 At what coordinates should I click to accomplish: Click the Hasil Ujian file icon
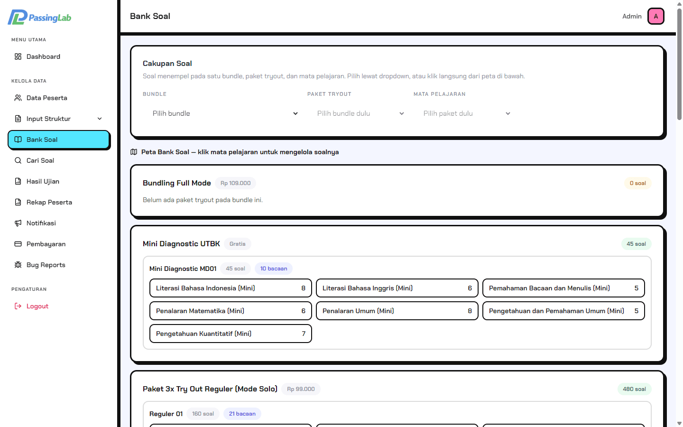coord(18,181)
